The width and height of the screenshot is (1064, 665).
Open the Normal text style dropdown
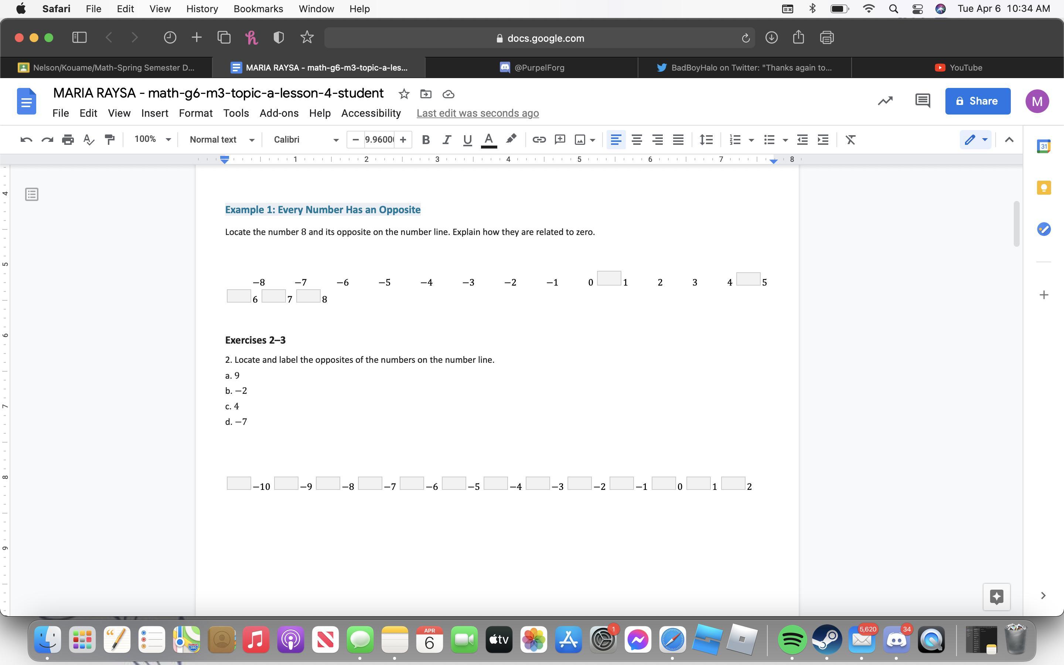[222, 139]
